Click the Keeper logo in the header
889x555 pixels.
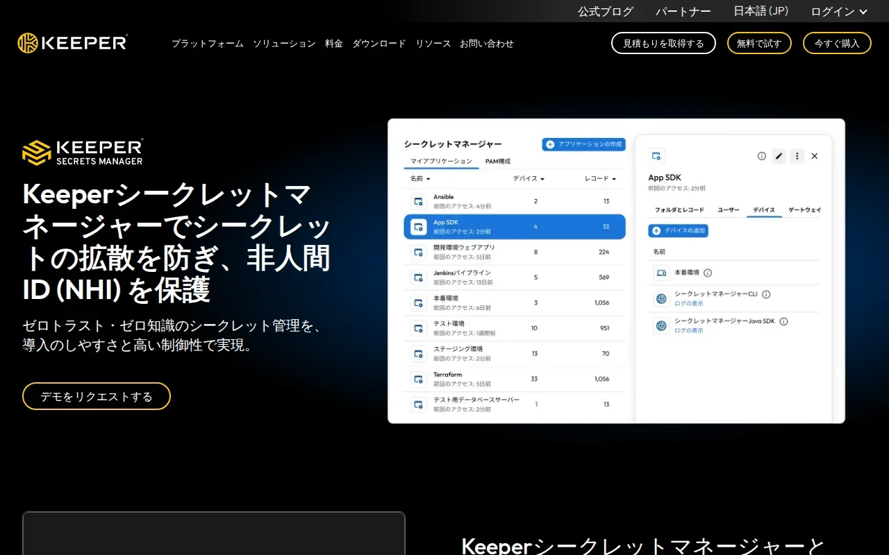pyautogui.click(x=73, y=43)
